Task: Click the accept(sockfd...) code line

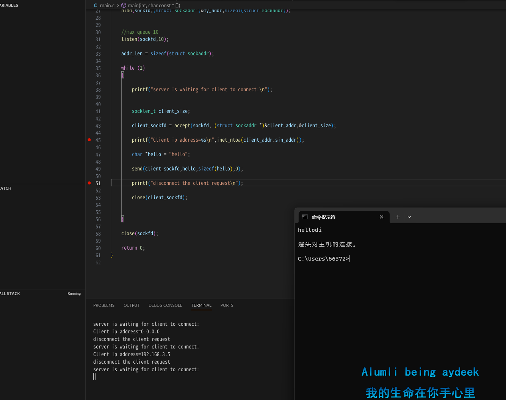Action: (x=234, y=125)
